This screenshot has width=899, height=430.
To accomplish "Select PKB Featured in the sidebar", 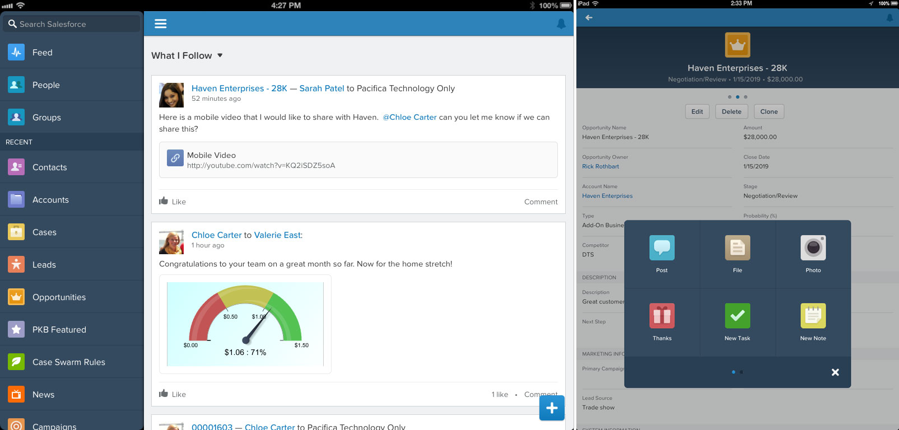I will coord(72,330).
